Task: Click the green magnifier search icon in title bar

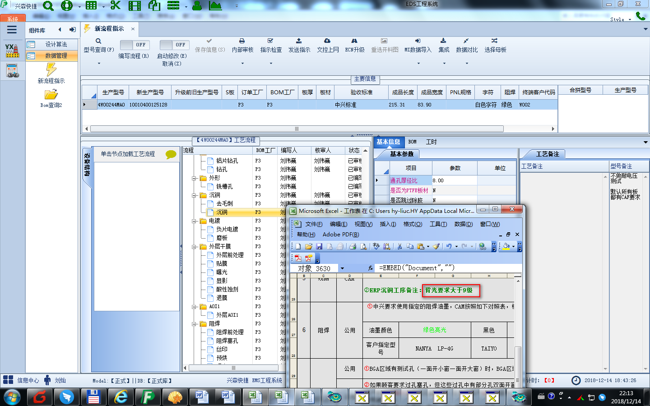Action: pos(48,6)
